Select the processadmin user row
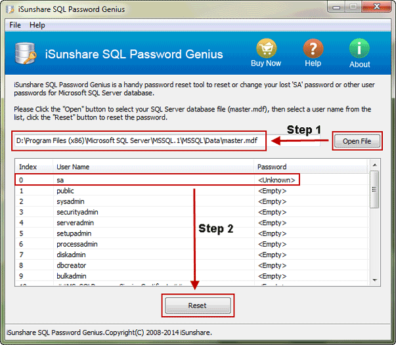Viewport: 396px width, 345px height. tap(192, 244)
